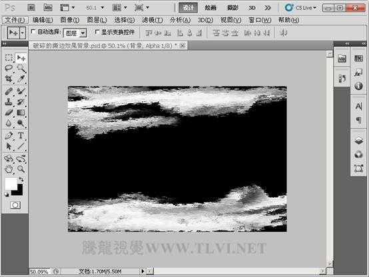
Task: Open the Edit menu
Action: coord(43,20)
